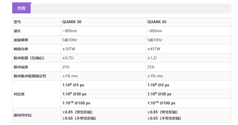Click the 脉冲脉冲能量稳定性 row label

point(30,76)
